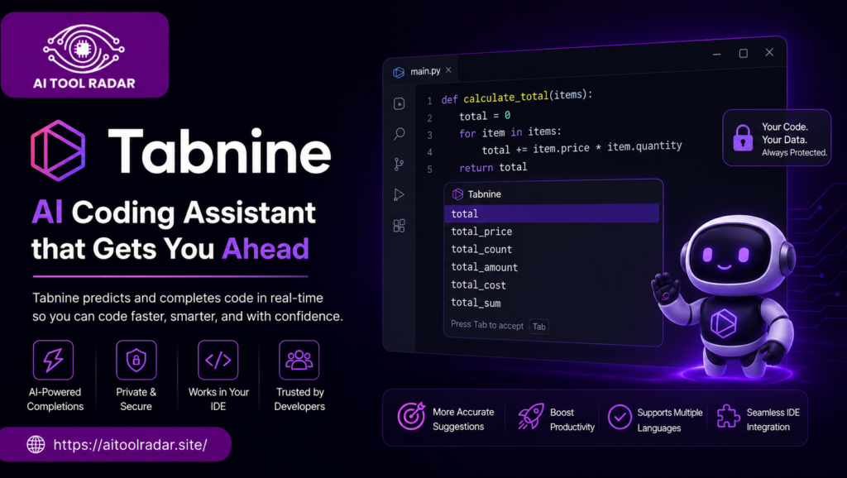Click the 'AI Coding Assistant' headline

174,213
